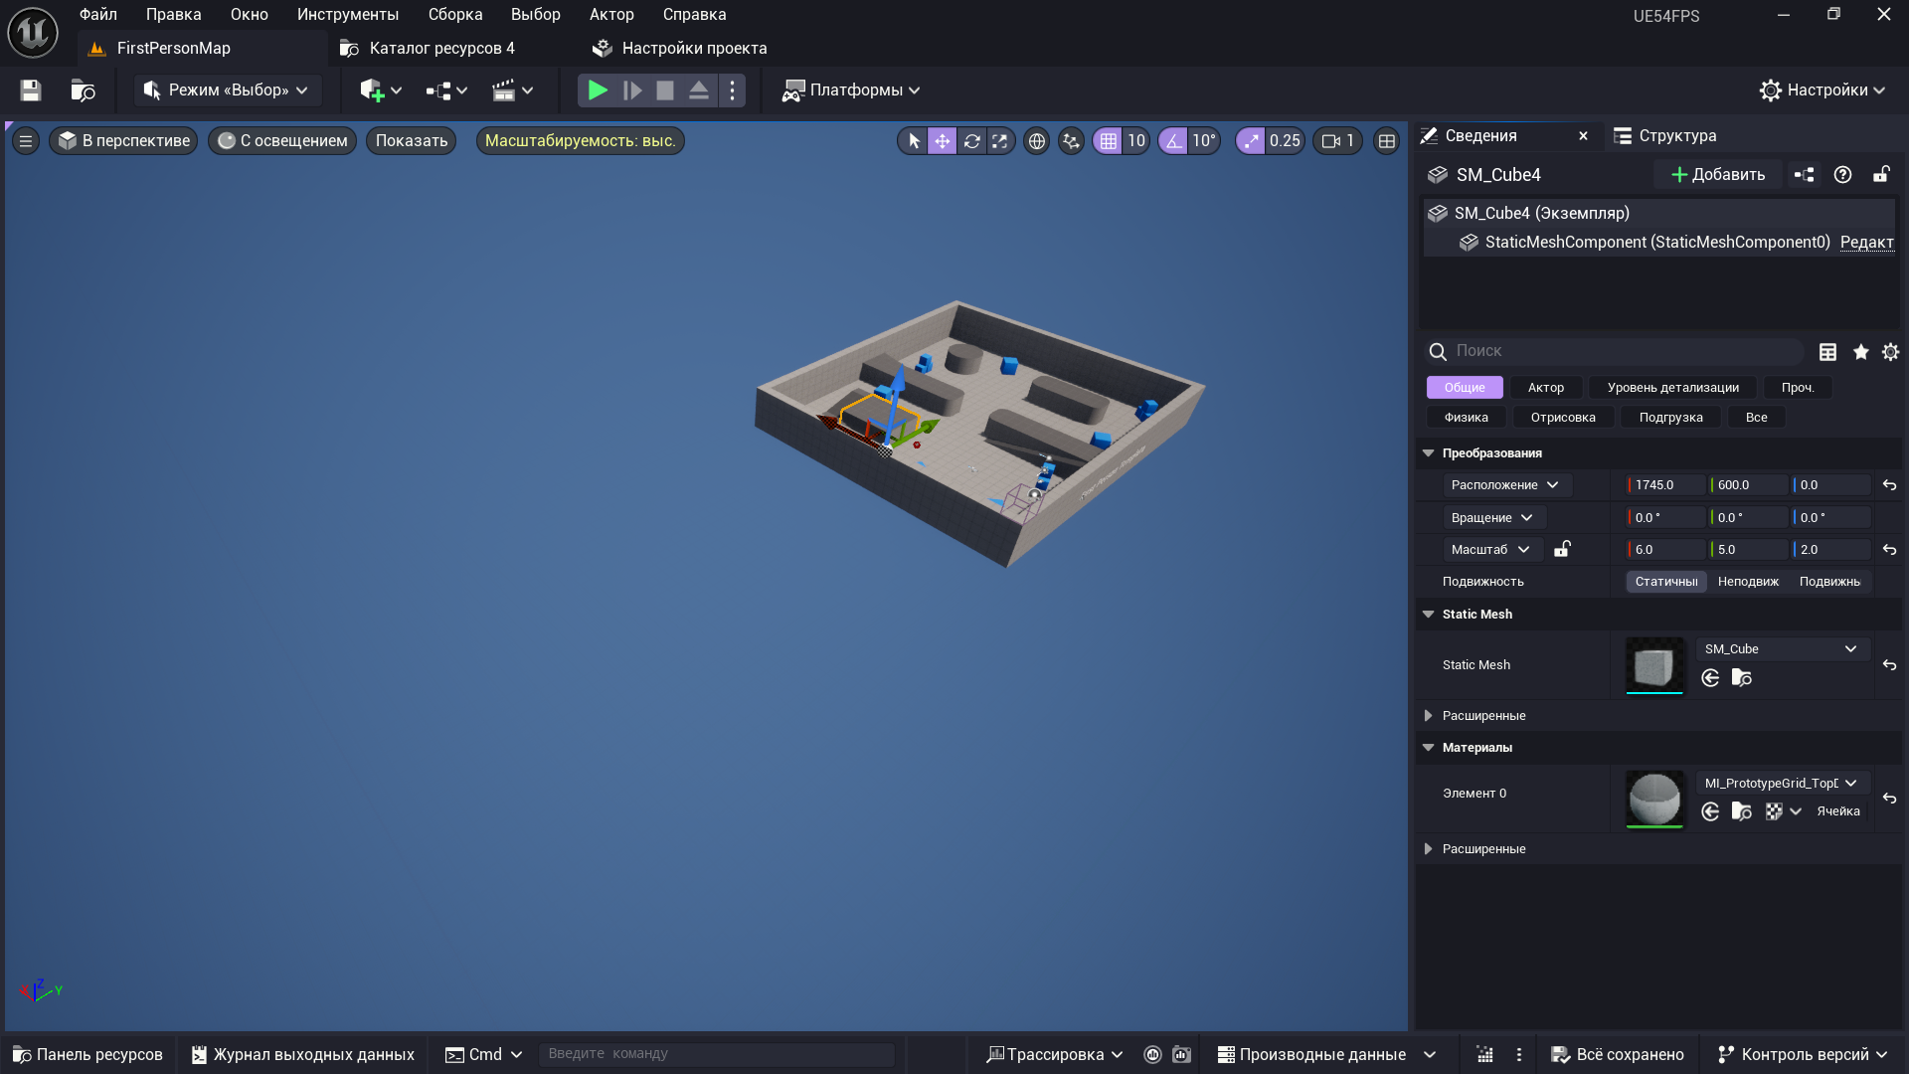This screenshot has width=1909, height=1074.
Task: Open details panel settings gear icon
Action: click(x=1890, y=352)
